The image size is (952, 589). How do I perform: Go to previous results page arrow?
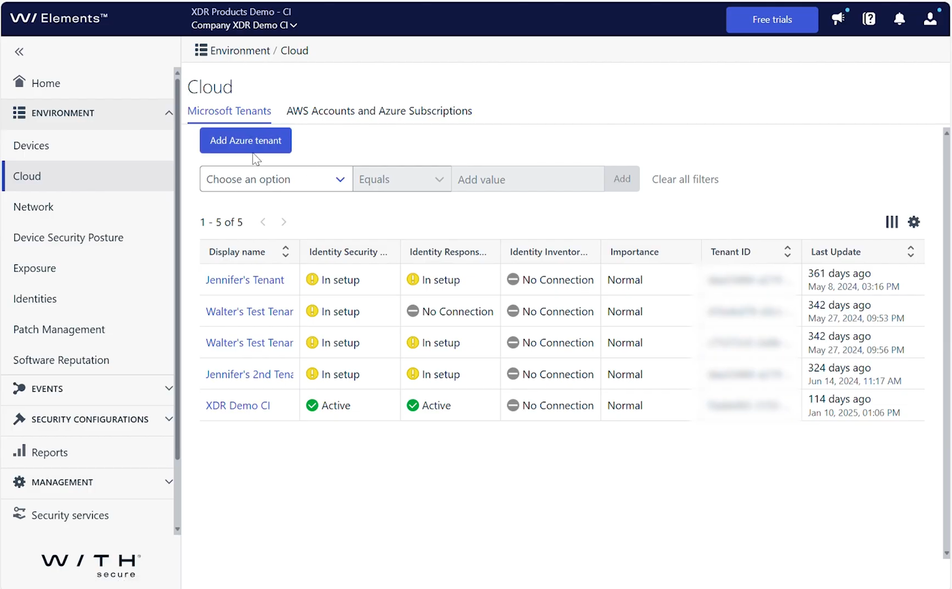[263, 222]
